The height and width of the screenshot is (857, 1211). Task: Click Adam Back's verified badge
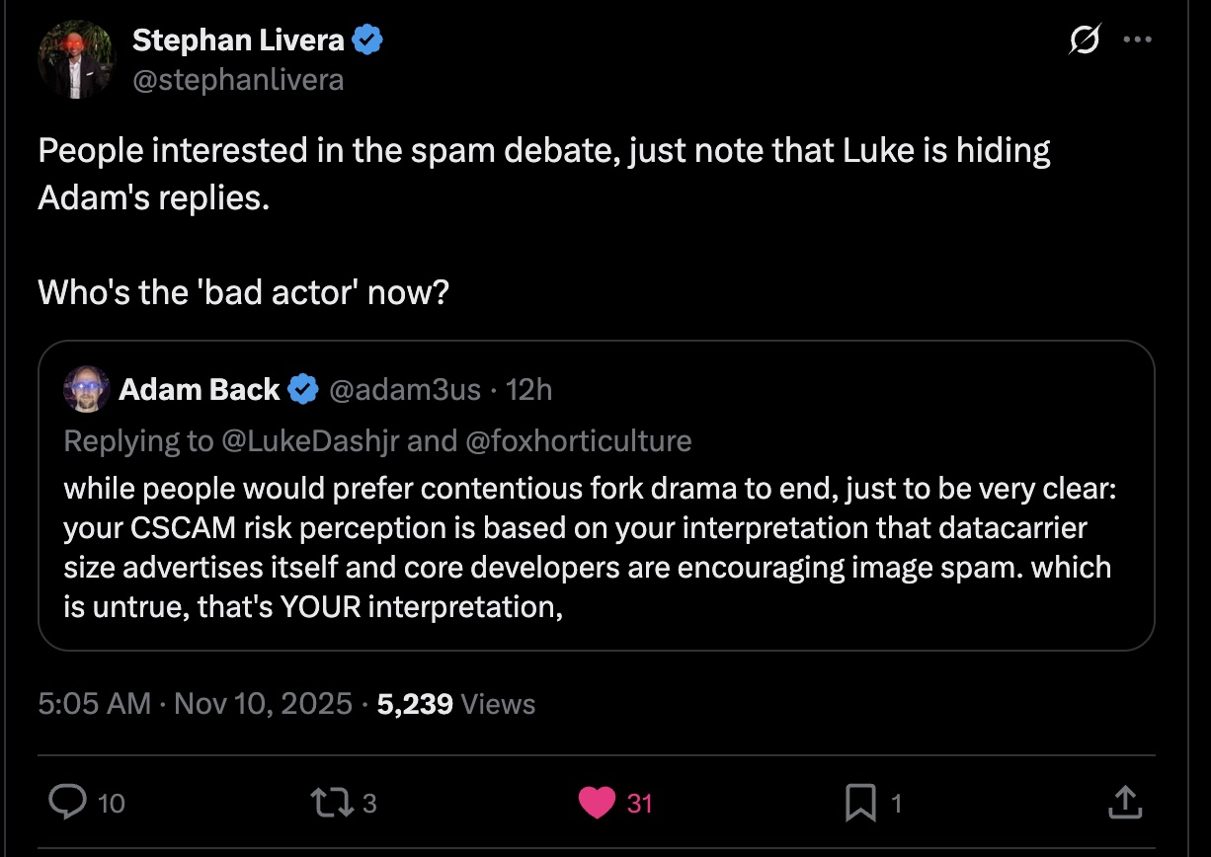click(x=303, y=390)
